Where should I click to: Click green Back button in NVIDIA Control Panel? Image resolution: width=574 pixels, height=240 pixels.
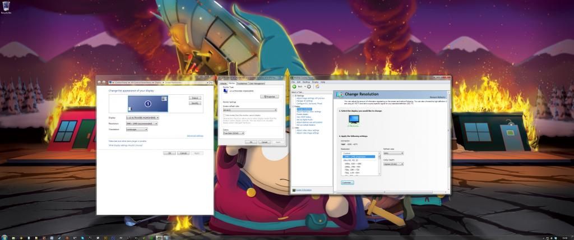(x=294, y=86)
